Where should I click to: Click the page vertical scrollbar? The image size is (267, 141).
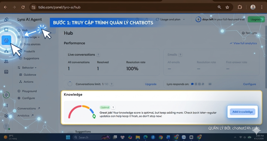click(266, 57)
